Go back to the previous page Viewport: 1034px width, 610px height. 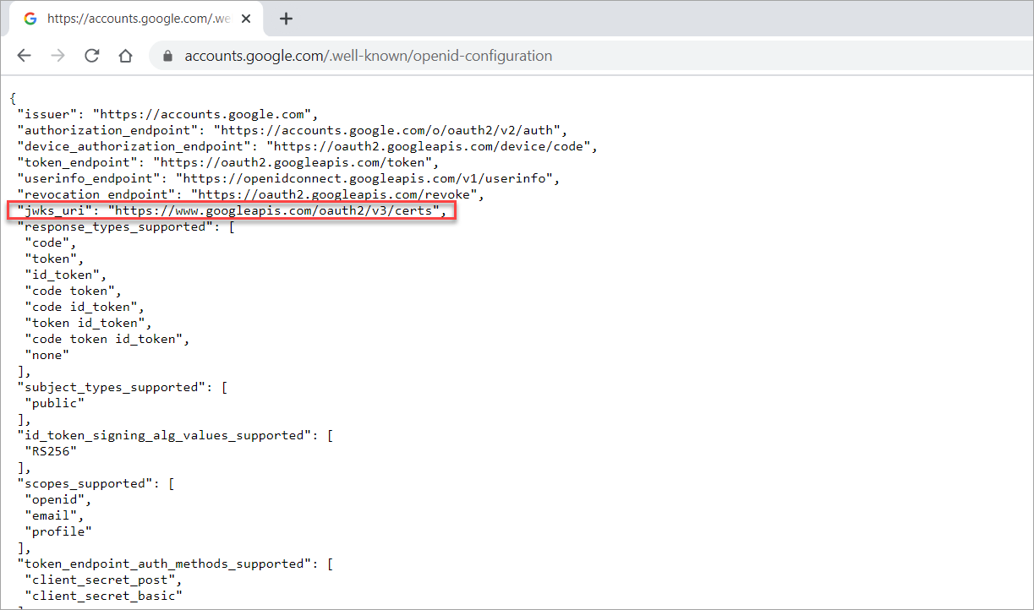tap(25, 56)
